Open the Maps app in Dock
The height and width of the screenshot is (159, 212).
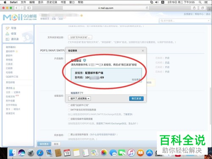click(95, 153)
